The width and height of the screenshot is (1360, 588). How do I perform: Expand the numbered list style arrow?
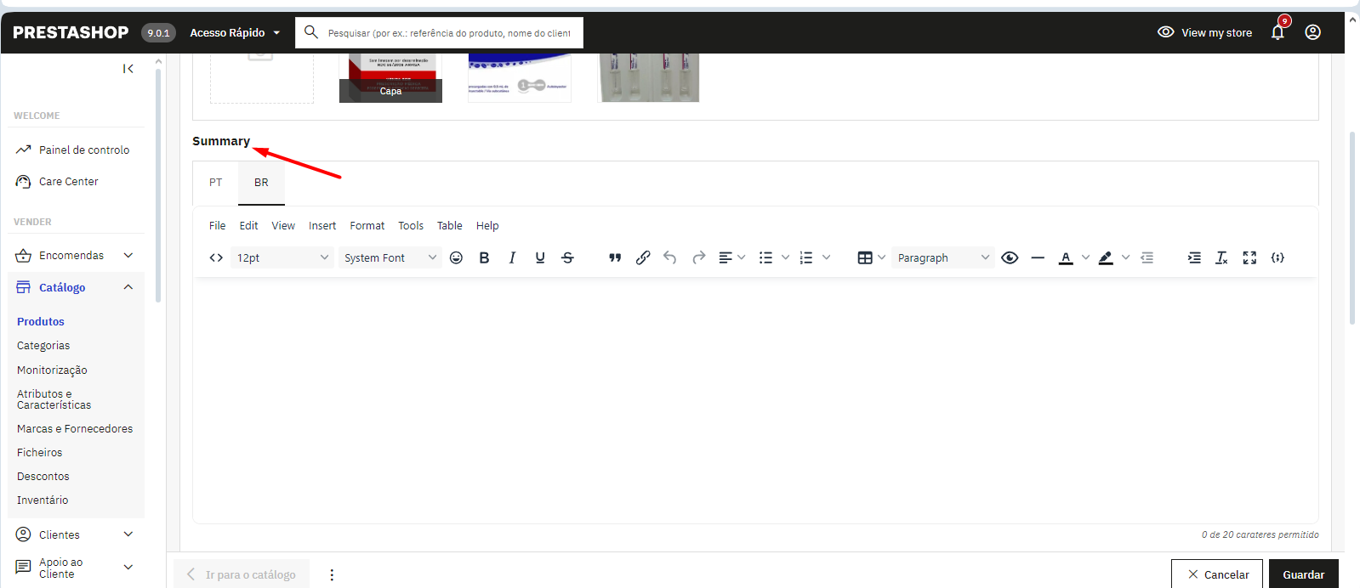click(x=826, y=257)
